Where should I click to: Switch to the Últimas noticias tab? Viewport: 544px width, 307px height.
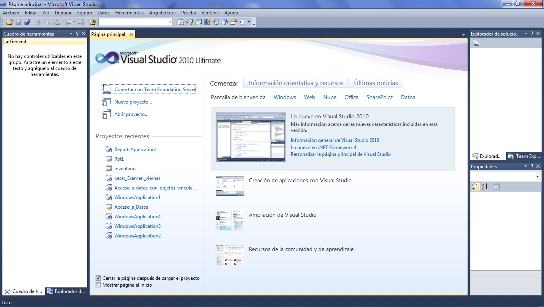coord(376,83)
